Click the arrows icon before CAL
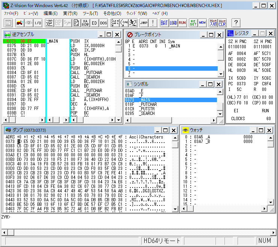The image size is (278, 247). [x=115, y=23]
